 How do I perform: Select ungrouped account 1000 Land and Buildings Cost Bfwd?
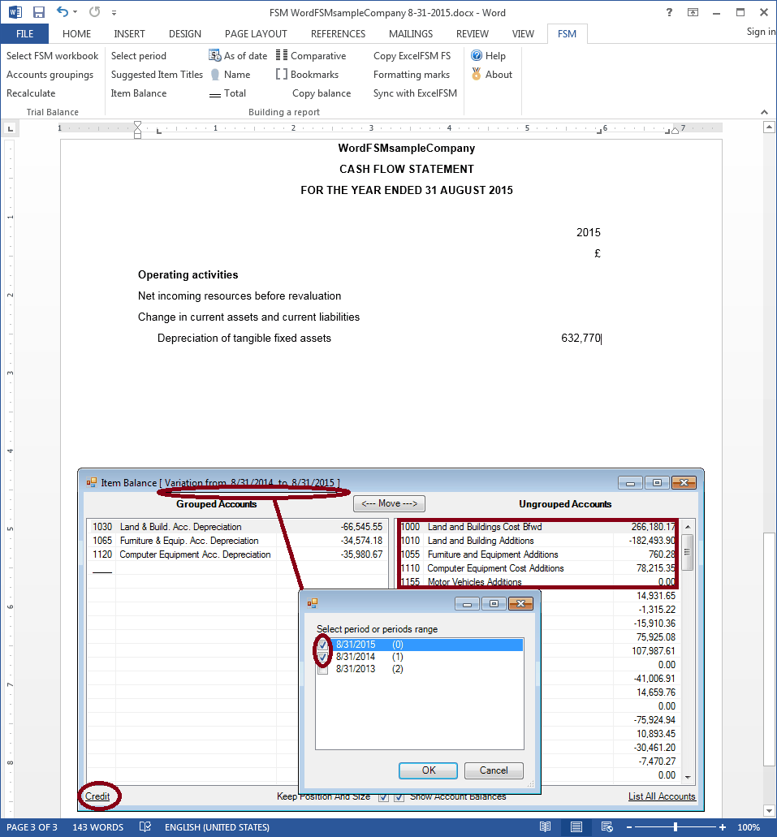(537, 527)
